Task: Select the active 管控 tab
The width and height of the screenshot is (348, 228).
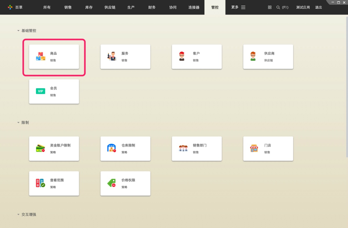Action: [x=215, y=7]
